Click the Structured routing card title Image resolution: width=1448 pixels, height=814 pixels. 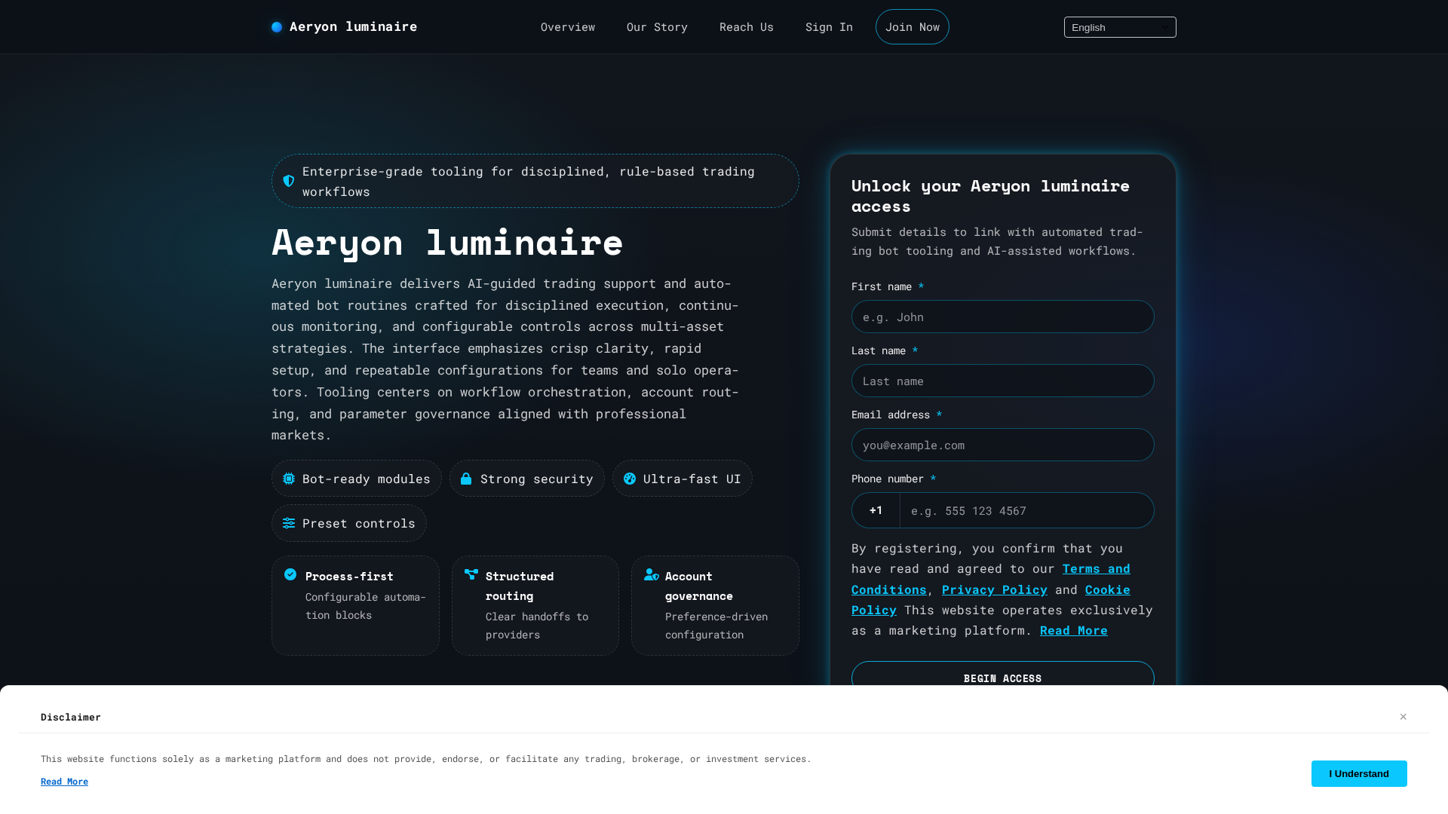pos(520,586)
